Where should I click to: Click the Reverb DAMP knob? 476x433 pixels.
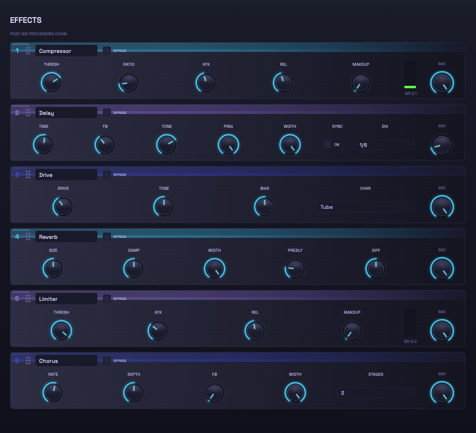(x=134, y=268)
